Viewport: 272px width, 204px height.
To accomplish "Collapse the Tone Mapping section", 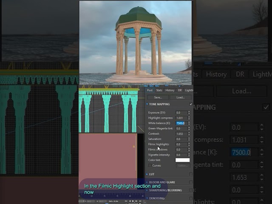I will click(147, 104).
